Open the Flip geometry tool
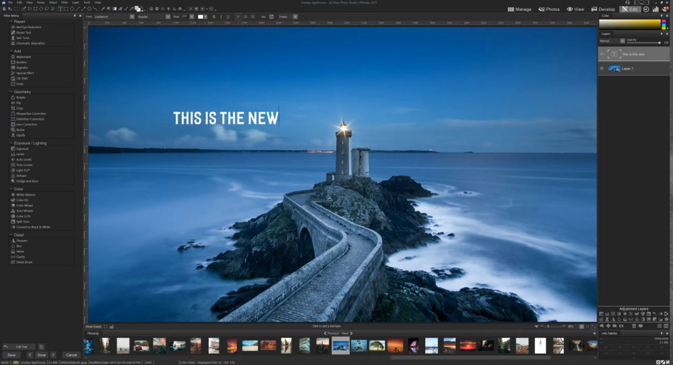 click(16, 103)
